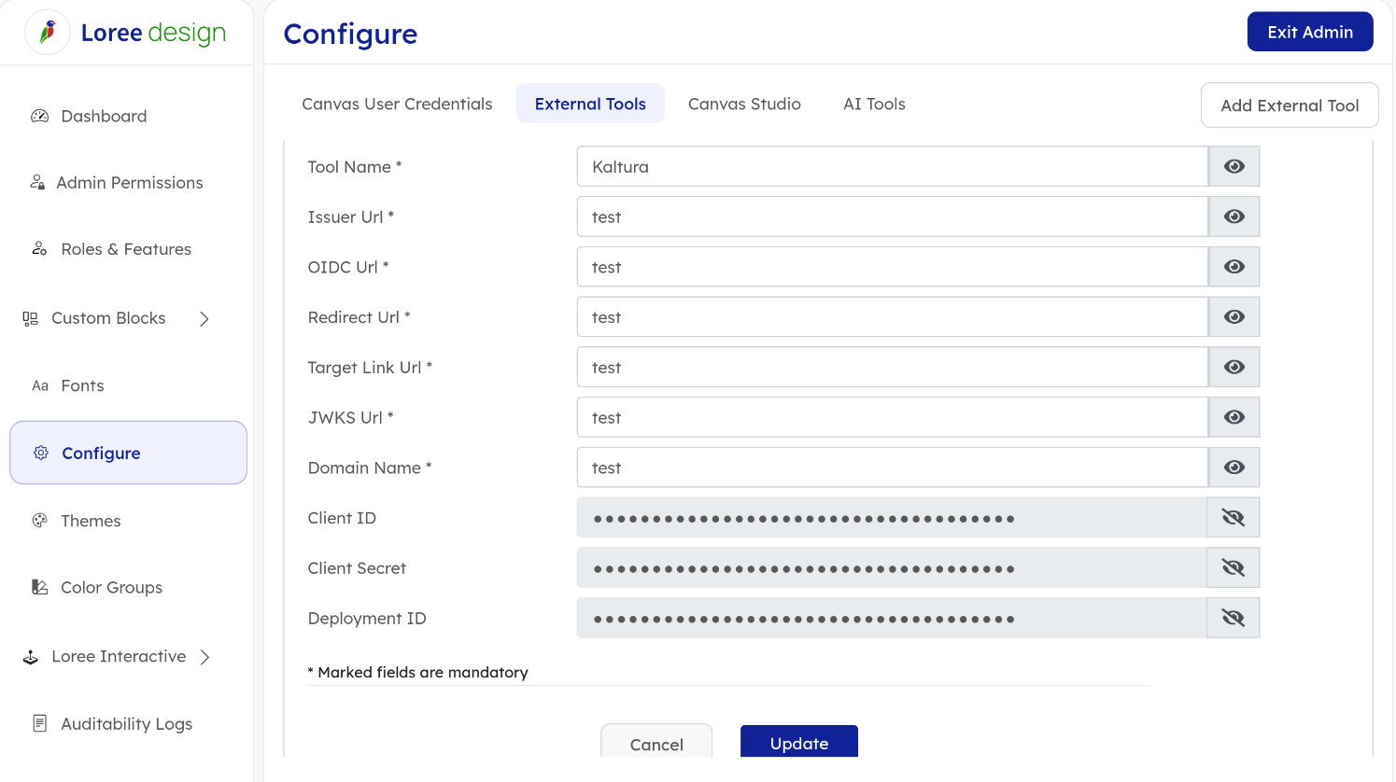Switch to the Canvas Studio tab

click(744, 104)
